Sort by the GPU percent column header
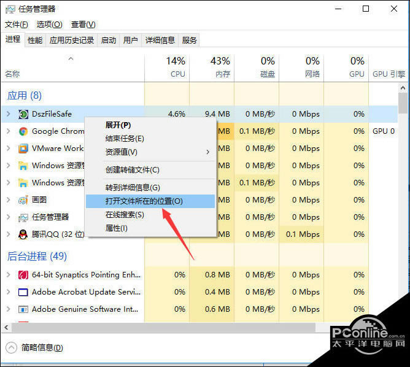This screenshot has height=367, width=410. coord(346,68)
